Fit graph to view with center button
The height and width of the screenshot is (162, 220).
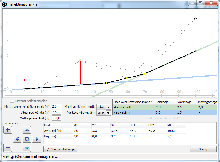click(27, 139)
